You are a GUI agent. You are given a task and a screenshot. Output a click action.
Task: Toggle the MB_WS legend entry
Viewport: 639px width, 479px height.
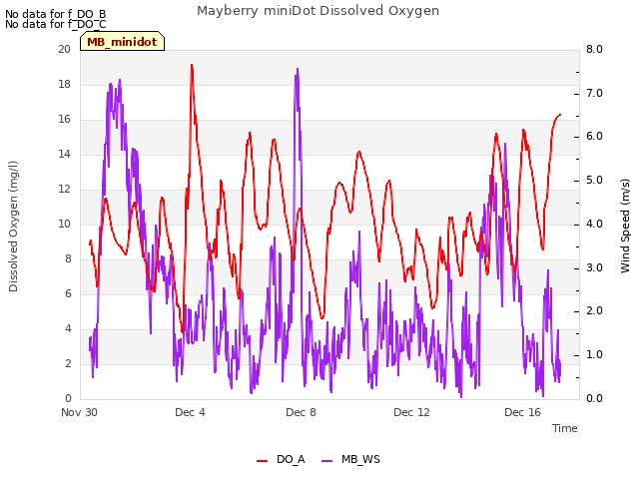(350, 459)
